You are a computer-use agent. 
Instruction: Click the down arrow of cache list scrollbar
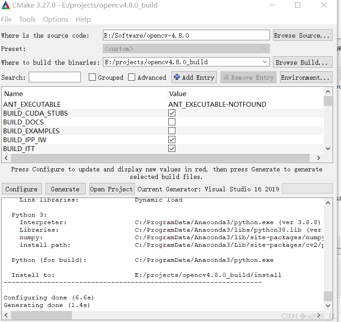(x=328, y=148)
